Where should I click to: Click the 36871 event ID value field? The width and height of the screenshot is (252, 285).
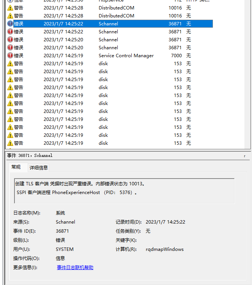click(x=62, y=231)
